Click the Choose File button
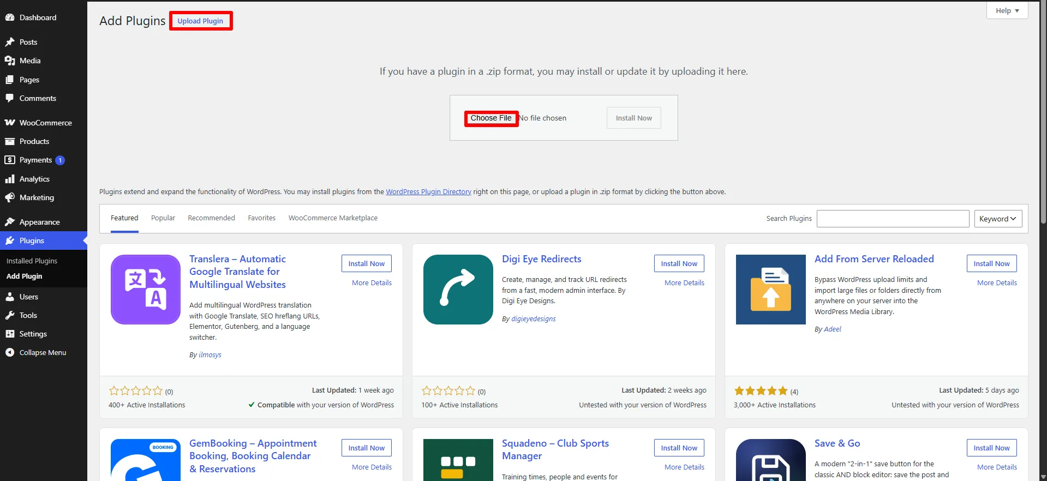Screen dimensions: 1047x481 tap(491, 118)
